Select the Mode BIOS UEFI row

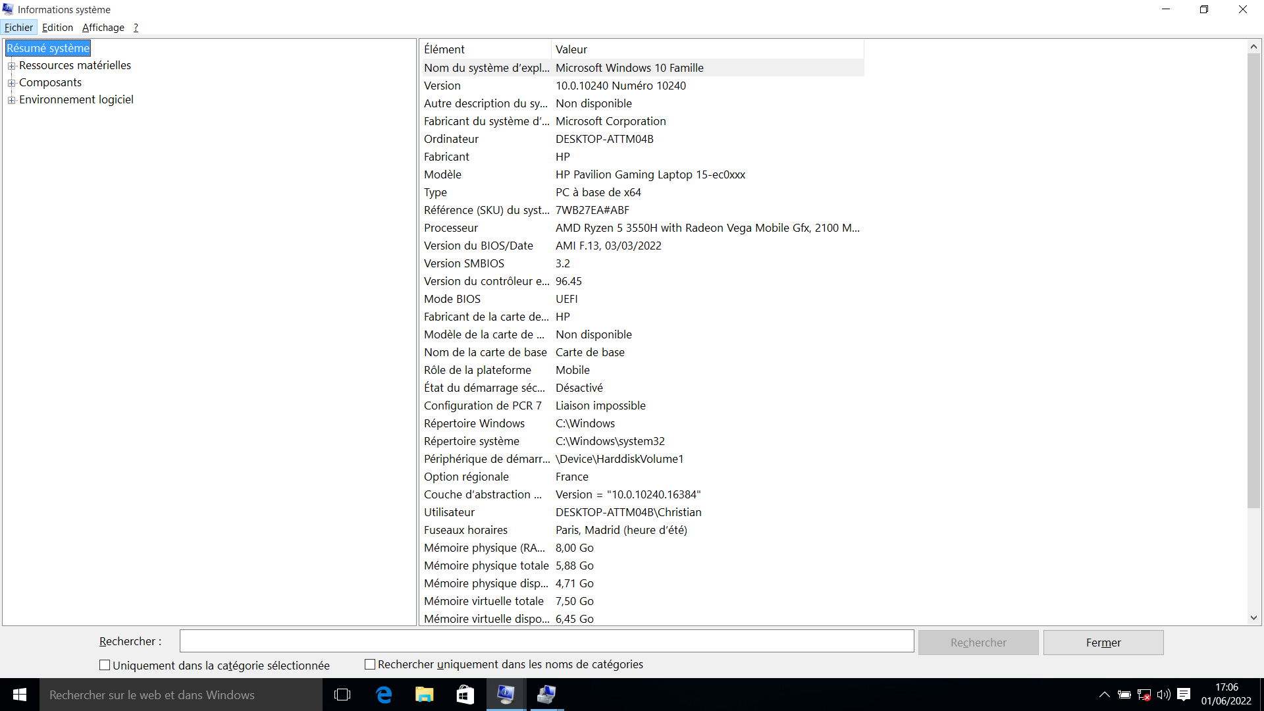pos(643,299)
